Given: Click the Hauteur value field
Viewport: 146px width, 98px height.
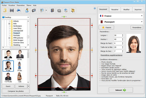Looking at the screenshot, I should click(x=118, y=39).
